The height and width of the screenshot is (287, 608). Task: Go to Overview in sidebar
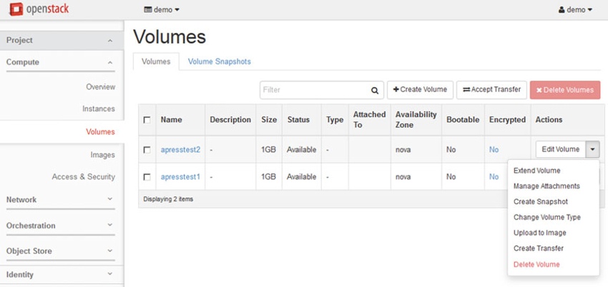(100, 87)
